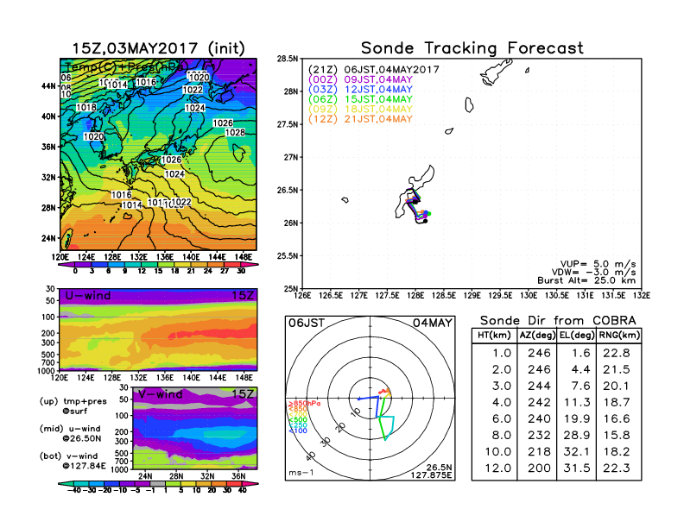Click the elevation value '32.1' in the table
The width and height of the screenshot is (684, 528).
577,452
